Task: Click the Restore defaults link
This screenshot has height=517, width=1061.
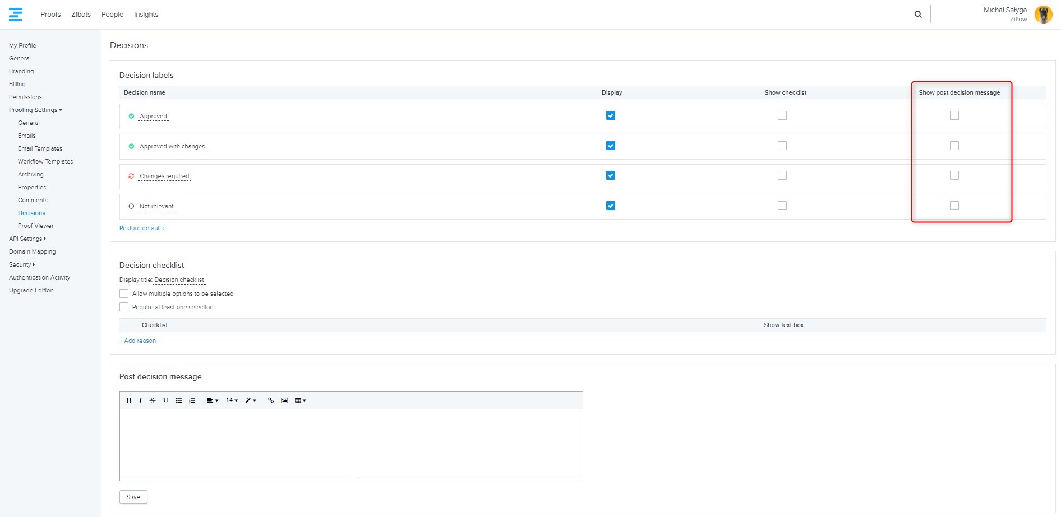Action: coord(142,228)
